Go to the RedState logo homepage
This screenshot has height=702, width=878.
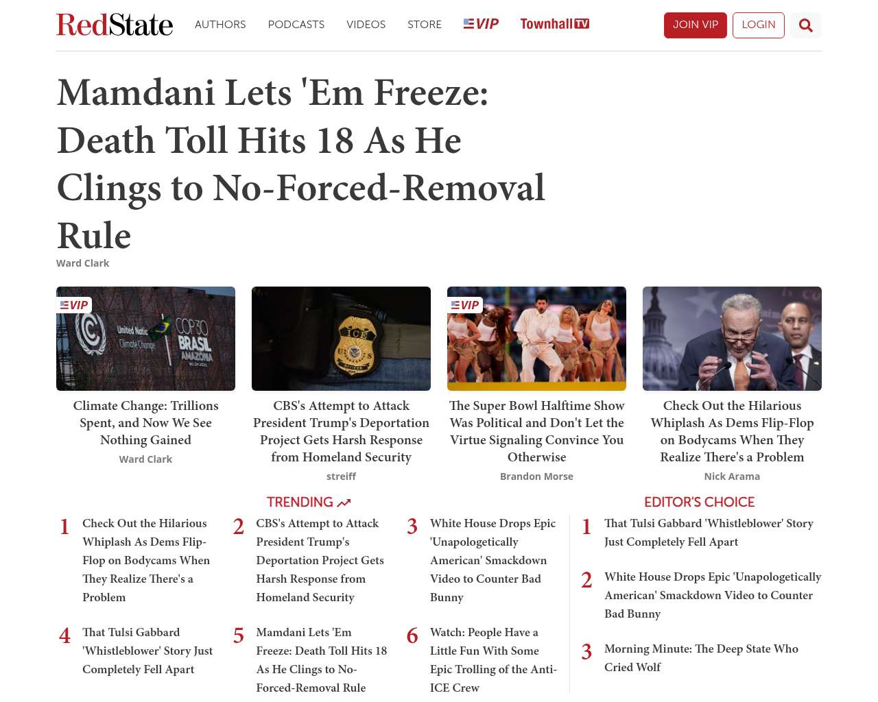[115, 25]
